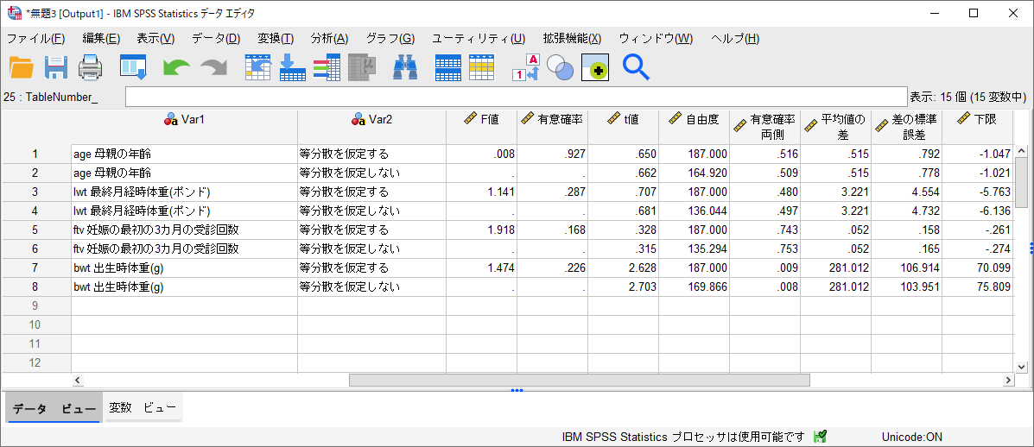Click the t値 cell 2.628

pyautogui.click(x=623, y=268)
